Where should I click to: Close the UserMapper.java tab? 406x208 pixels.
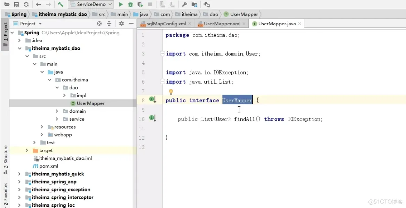point(299,24)
